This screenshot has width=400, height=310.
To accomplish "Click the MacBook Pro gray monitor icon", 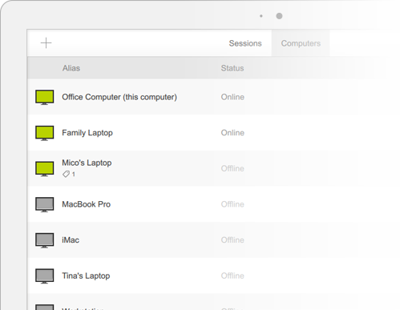I will (45, 204).
